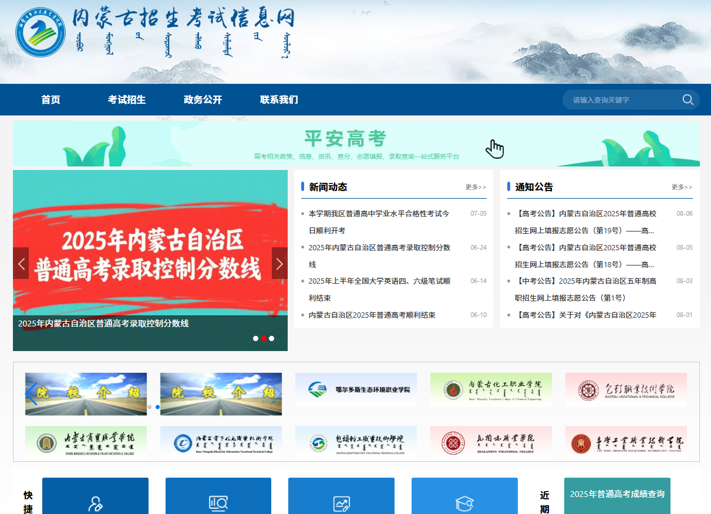Image resolution: width=711 pixels, height=514 pixels.
Task: Open the 考试招生 menu
Action: pos(126,100)
